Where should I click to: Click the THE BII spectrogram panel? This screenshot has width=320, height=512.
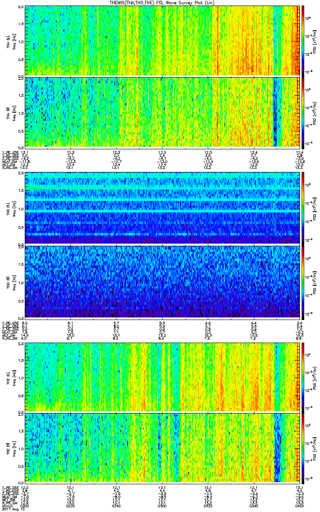tap(162, 448)
